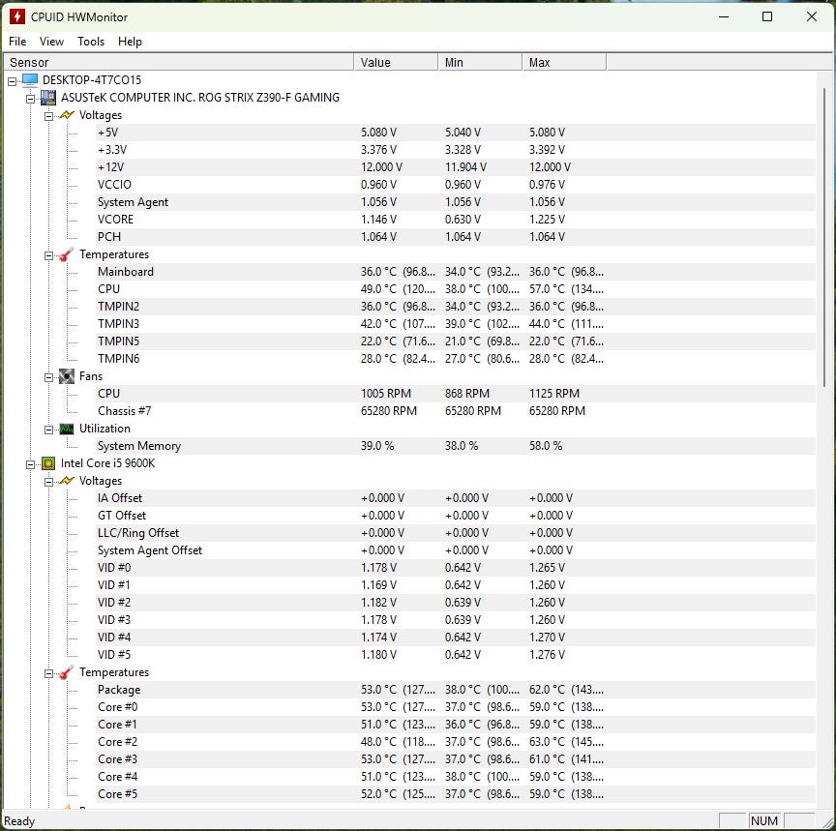The image size is (836, 831).
Task: Select the Core #2 temperature row
Action: click(x=456, y=741)
